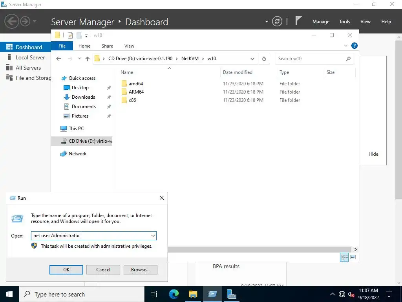Screen dimensions: 402x302
Task: Open the Manage menu in Server Manager
Action: tap(321, 22)
